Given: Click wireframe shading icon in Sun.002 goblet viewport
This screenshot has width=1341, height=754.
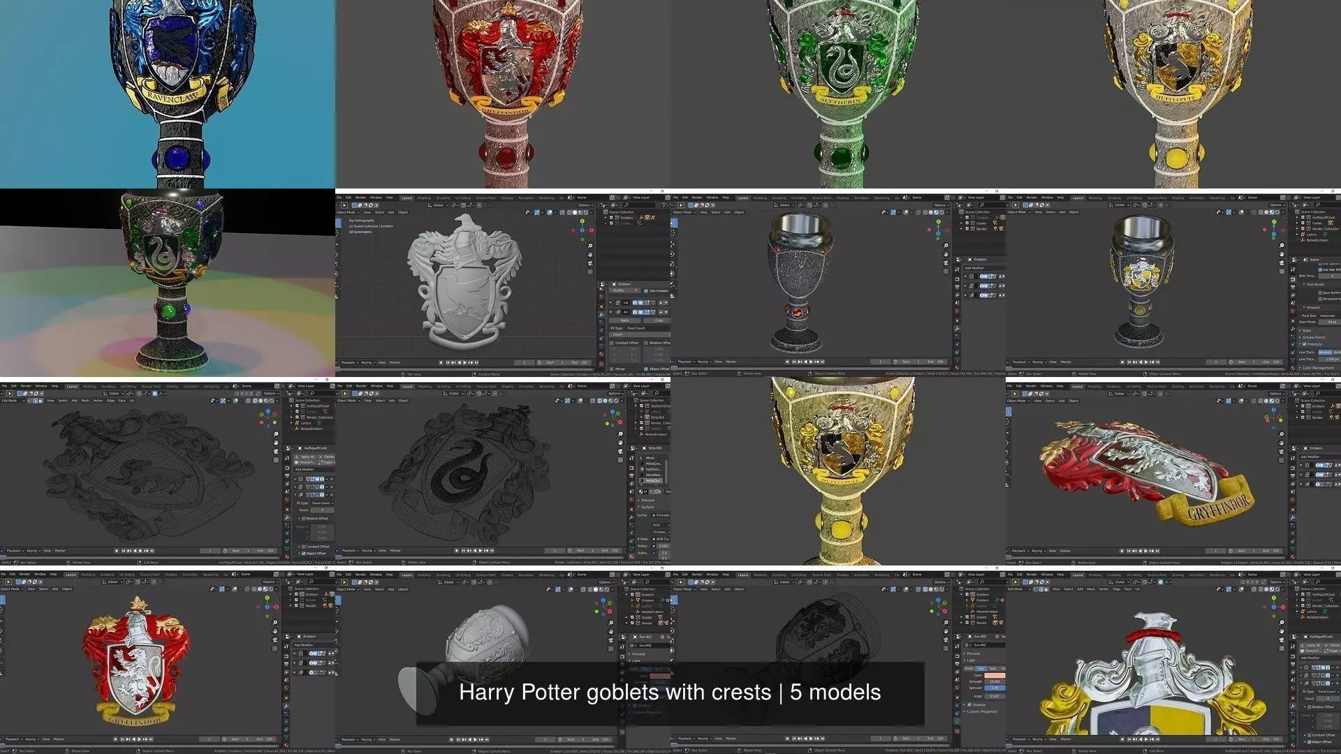Looking at the screenshot, I should (925, 589).
